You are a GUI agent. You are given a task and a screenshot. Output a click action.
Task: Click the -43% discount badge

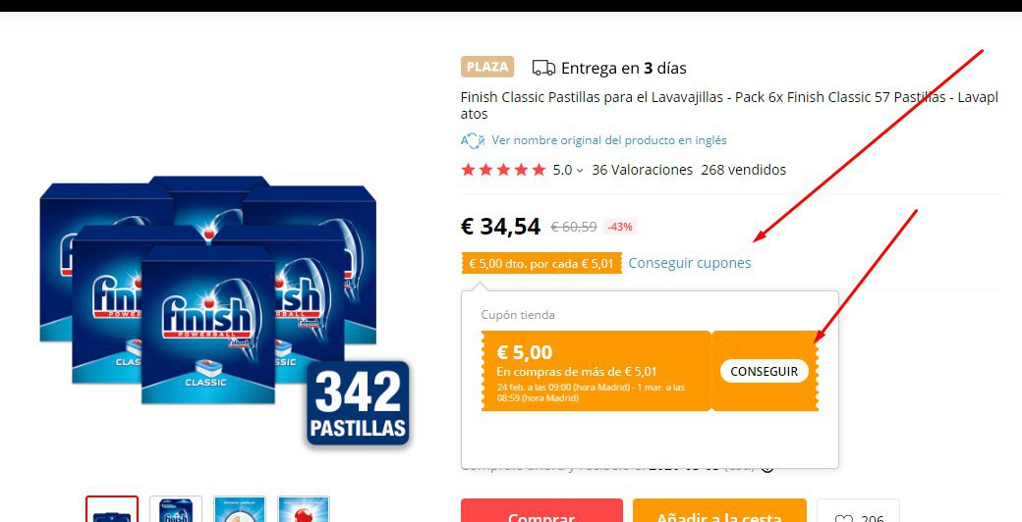point(620,227)
